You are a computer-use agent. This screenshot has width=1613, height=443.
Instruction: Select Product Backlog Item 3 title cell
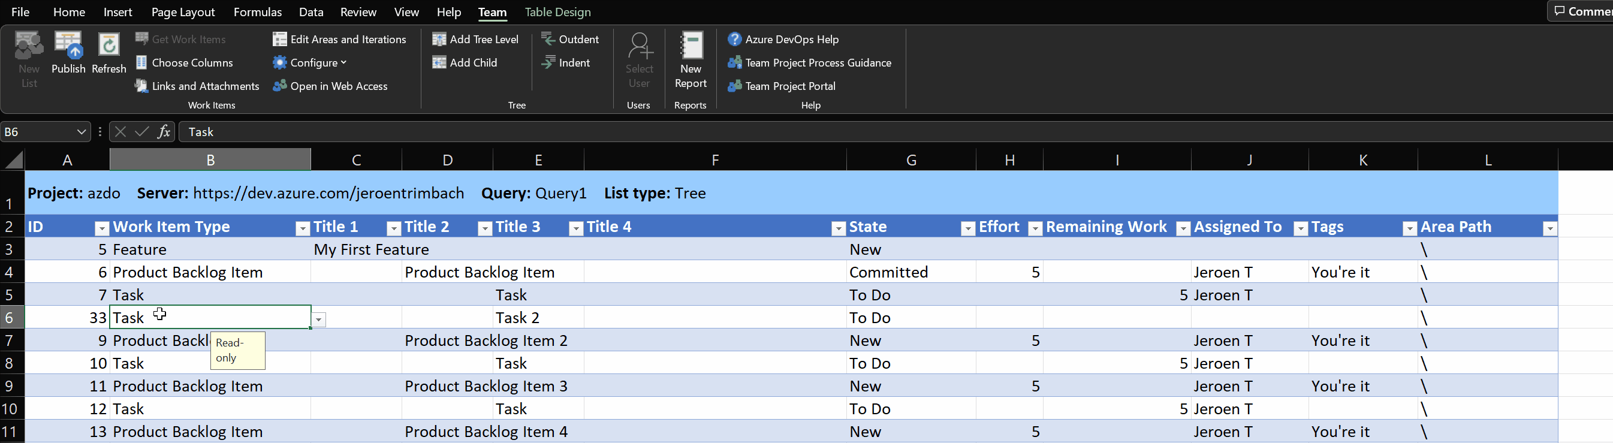tap(447, 386)
